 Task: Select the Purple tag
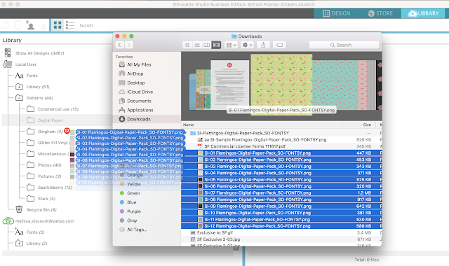[x=134, y=211]
